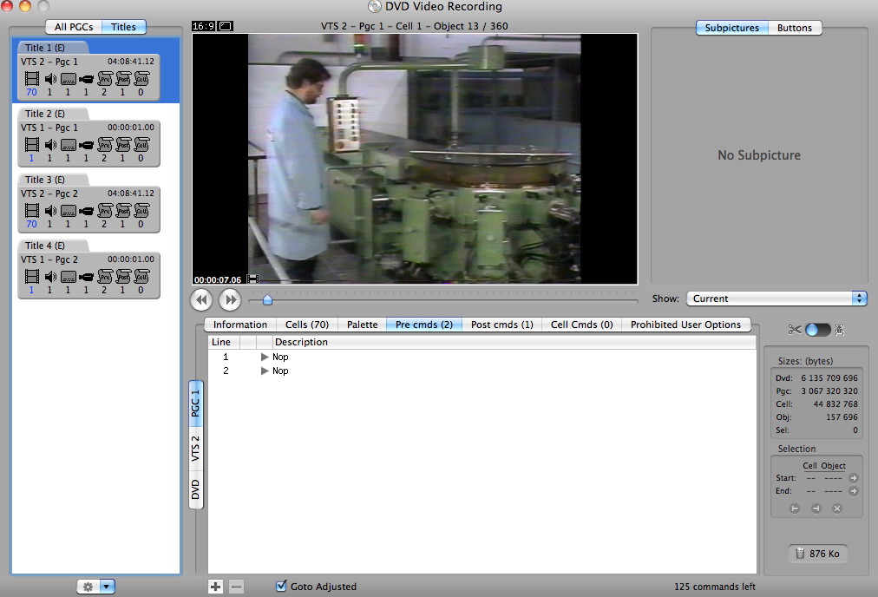Click the scissors cut mode icon
Viewport: 878px width, 597px height.
click(795, 329)
